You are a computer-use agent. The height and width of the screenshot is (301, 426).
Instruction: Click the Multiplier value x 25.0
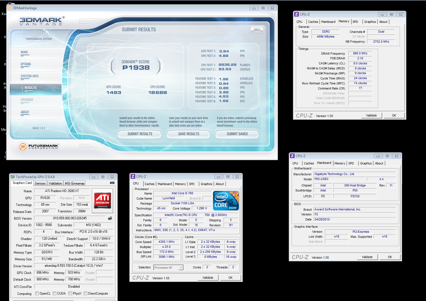click(x=166, y=247)
